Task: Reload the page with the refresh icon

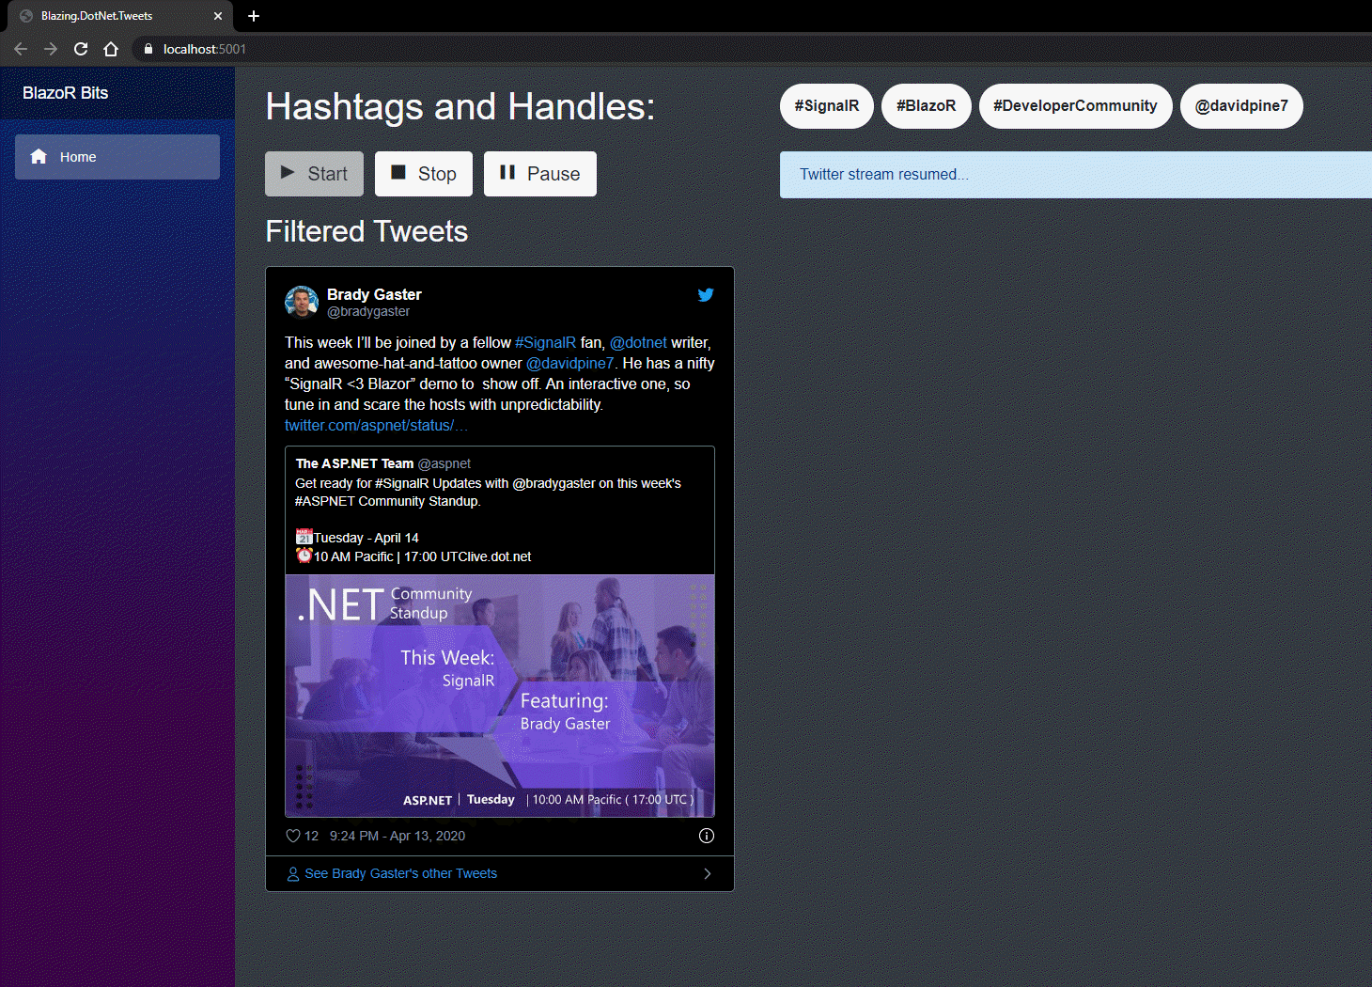Action: point(81,49)
